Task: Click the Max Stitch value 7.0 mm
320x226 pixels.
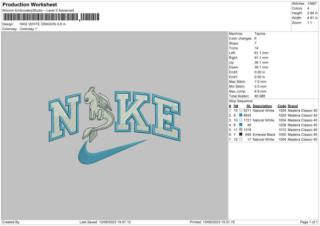Action: click(x=260, y=82)
